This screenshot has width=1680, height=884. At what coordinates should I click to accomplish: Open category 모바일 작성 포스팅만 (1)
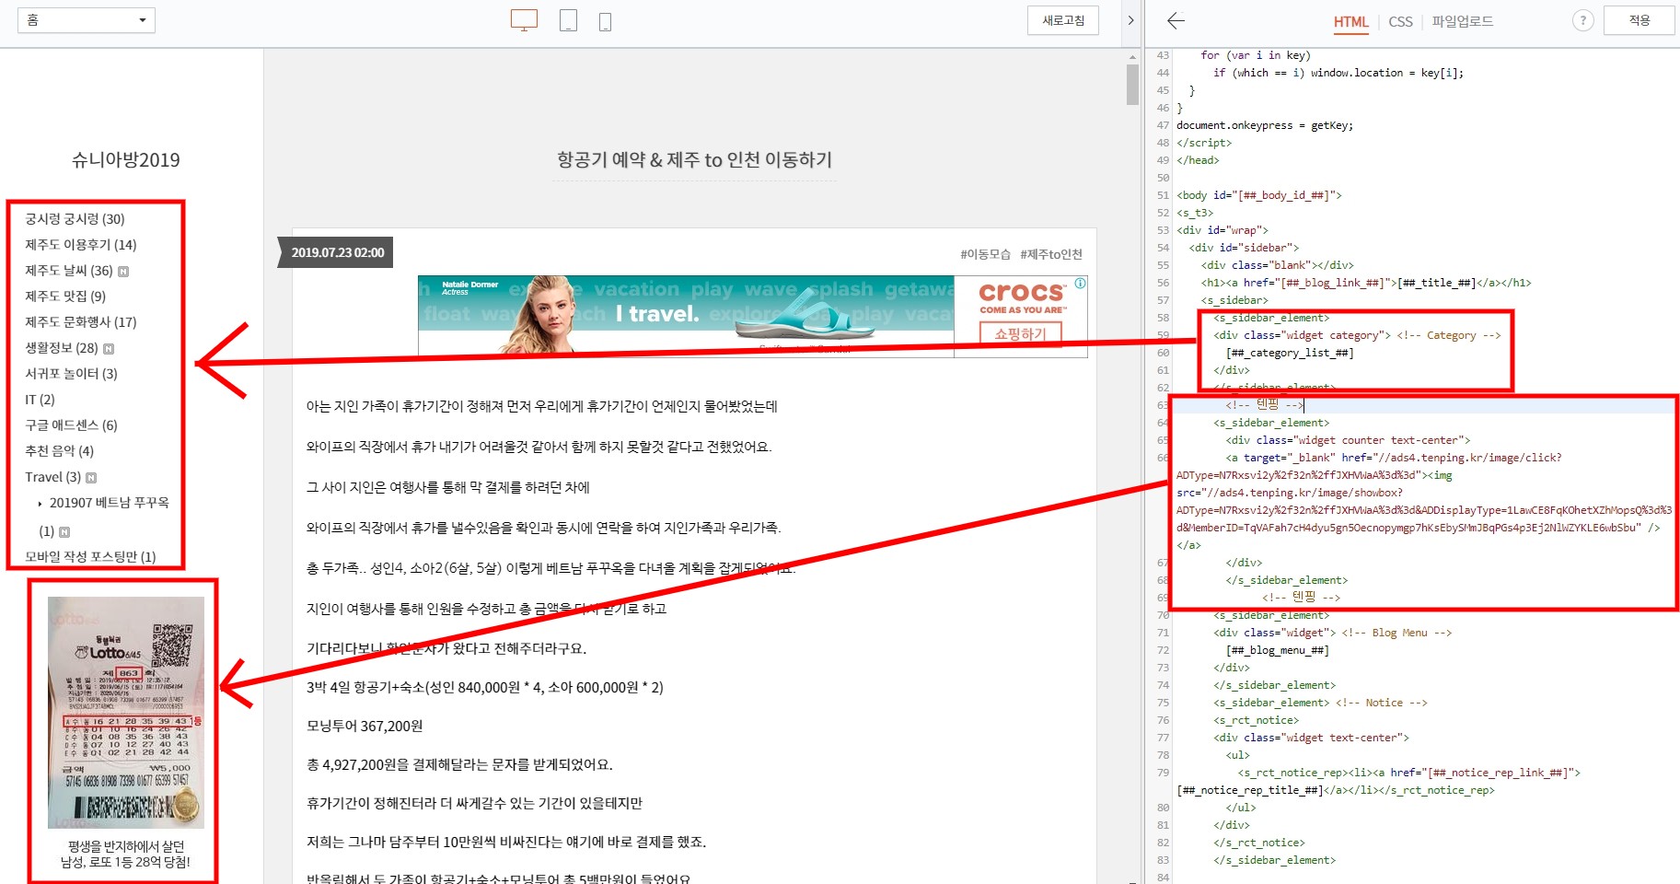[x=90, y=556]
